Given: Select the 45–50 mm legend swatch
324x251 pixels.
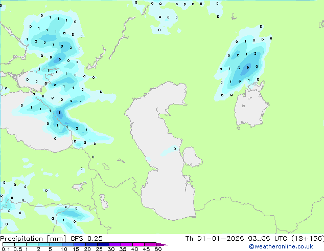Looking at the screenshot, I should 150,244.
